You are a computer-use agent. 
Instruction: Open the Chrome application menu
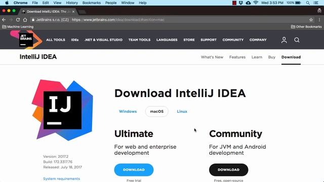pyautogui.click(x=20, y=3)
